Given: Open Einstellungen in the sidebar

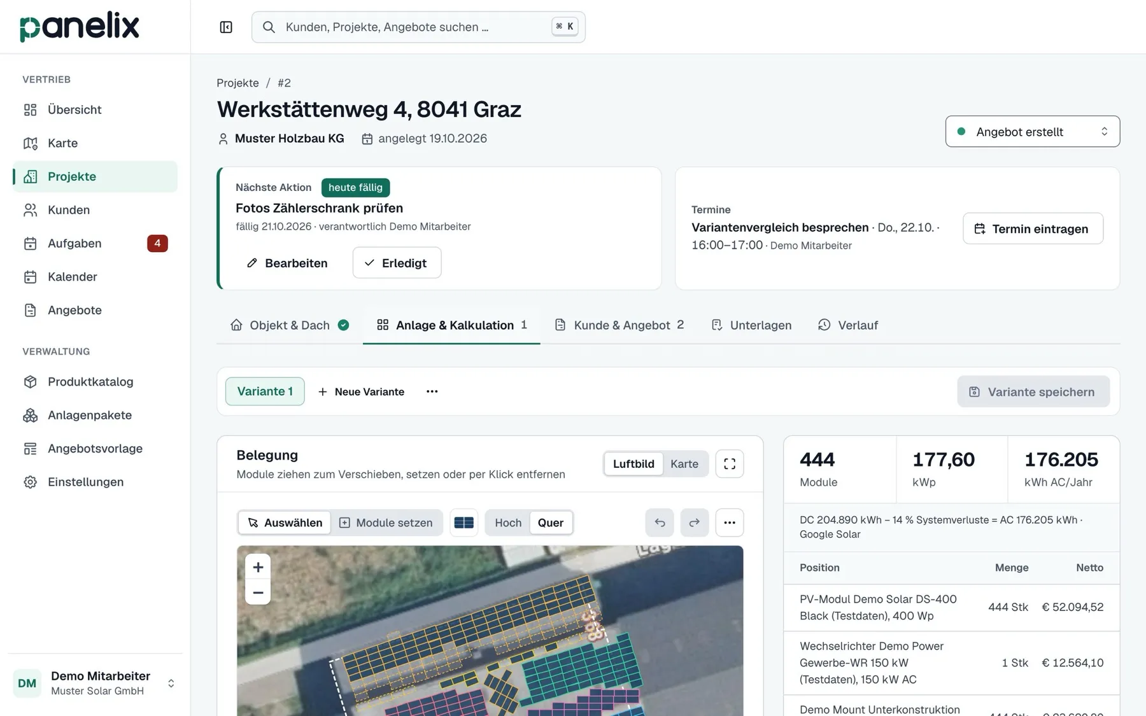Looking at the screenshot, I should (95, 482).
